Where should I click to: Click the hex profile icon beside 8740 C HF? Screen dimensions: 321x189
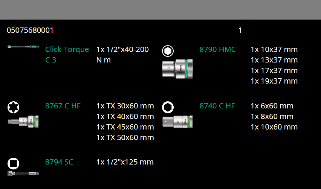(168, 107)
